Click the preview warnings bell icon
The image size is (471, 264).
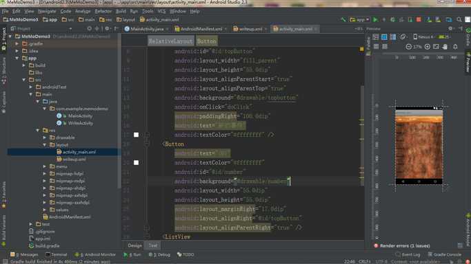tap(455, 47)
